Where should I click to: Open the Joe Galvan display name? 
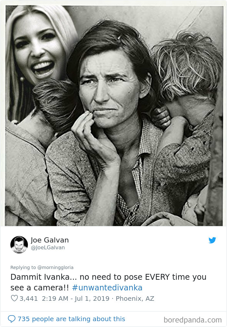[50, 240]
